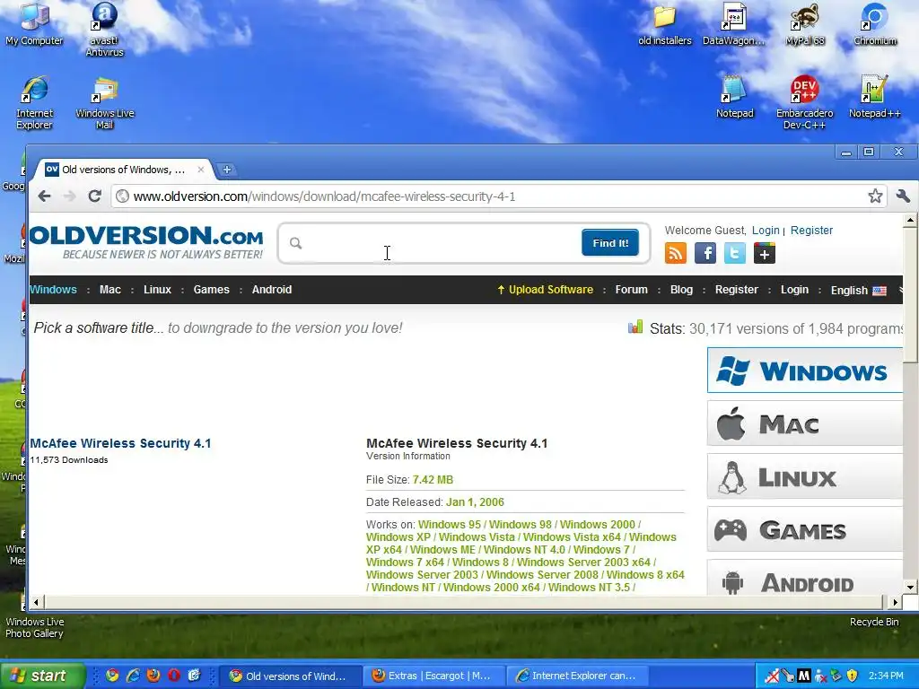Open Embarcadero Dev-C++ desktop icon

tap(804, 102)
